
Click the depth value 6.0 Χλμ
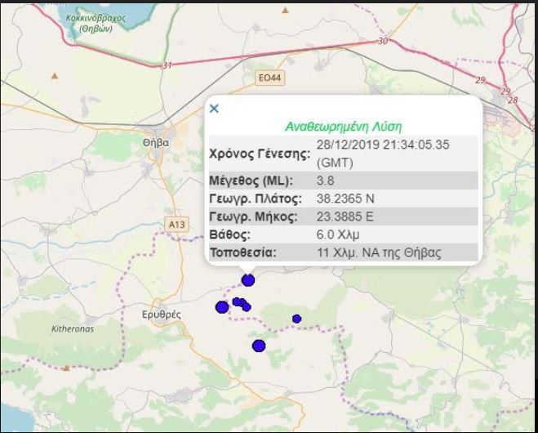coord(335,234)
